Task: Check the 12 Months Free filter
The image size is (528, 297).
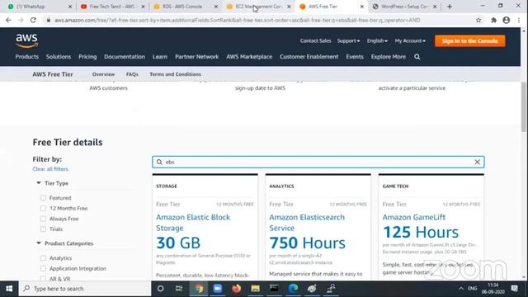Action: (x=43, y=209)
